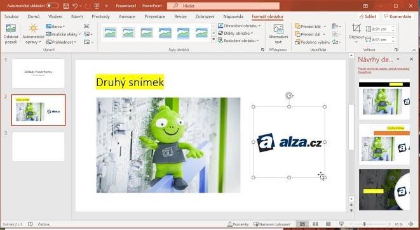
Task: Open Ohraničení obrázku dropdown
Action: point(239,26)
